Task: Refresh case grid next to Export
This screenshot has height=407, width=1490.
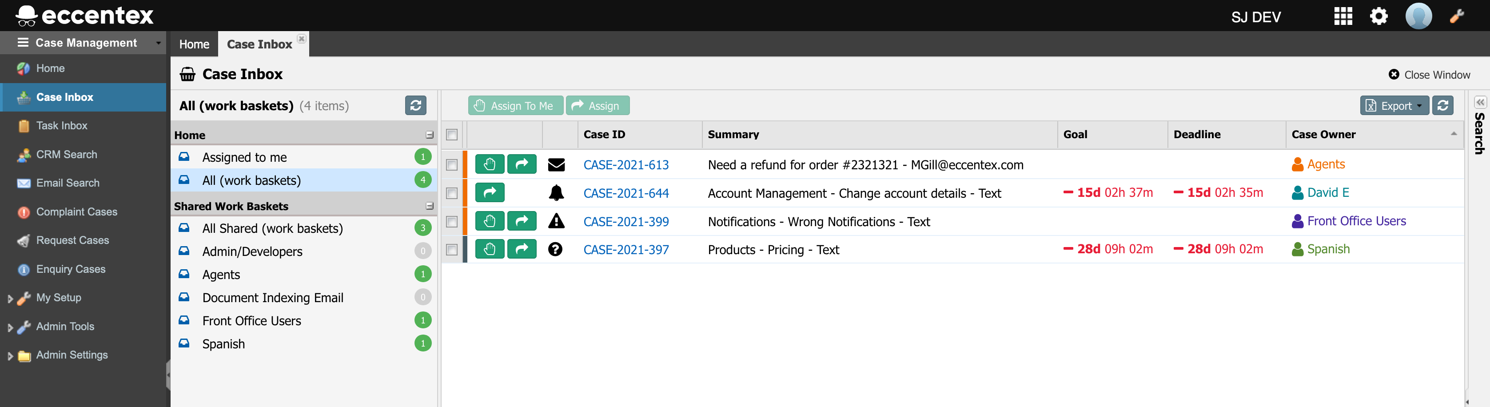Action: coord(1442,105)
